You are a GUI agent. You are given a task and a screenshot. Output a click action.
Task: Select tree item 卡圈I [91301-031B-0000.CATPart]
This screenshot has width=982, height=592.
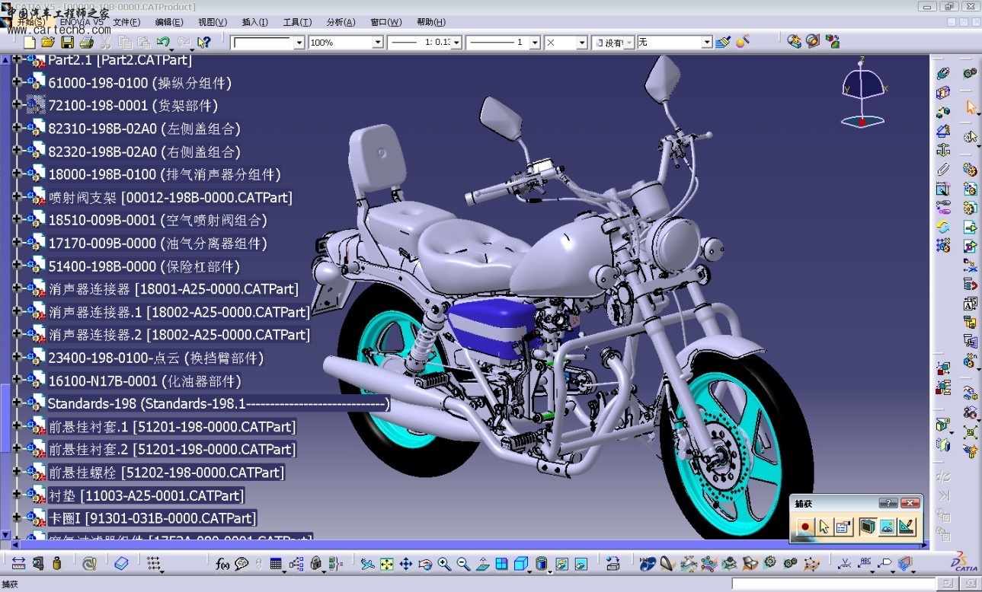152,518
